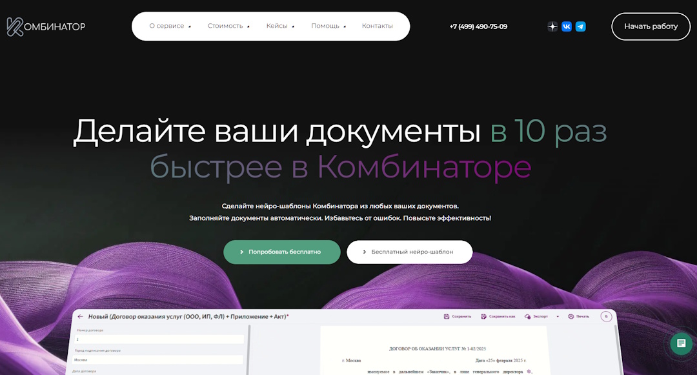Expand the dropdown arrow next to Экспорт
The width and height of the screenshot is (697, 375).
point(558,316)
